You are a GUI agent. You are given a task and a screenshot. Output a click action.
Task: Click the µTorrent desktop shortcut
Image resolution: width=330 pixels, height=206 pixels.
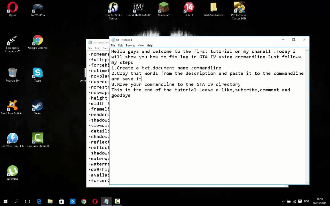tap(12, 172)
